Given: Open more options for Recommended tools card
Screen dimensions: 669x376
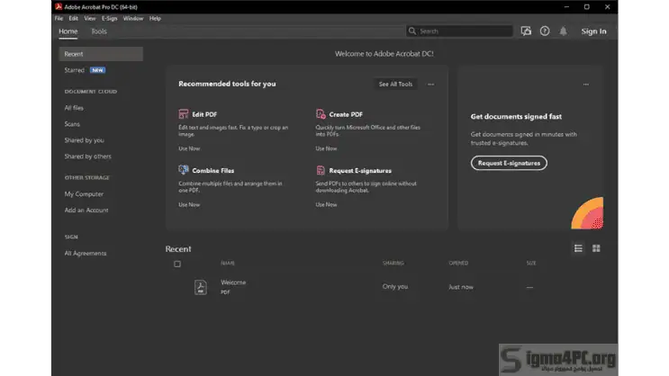Looking at the screenshot, I should 431,85.
